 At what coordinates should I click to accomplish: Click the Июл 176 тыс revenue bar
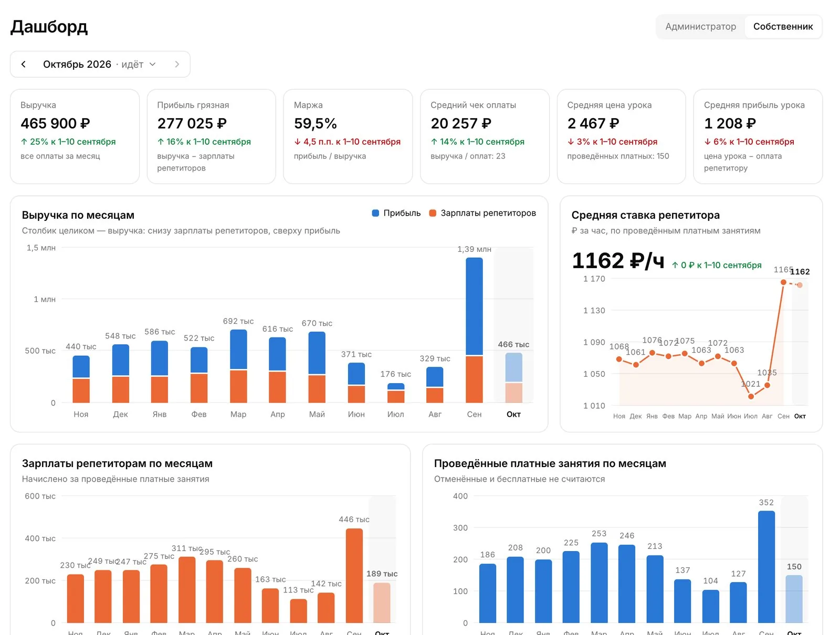[396, 393]
